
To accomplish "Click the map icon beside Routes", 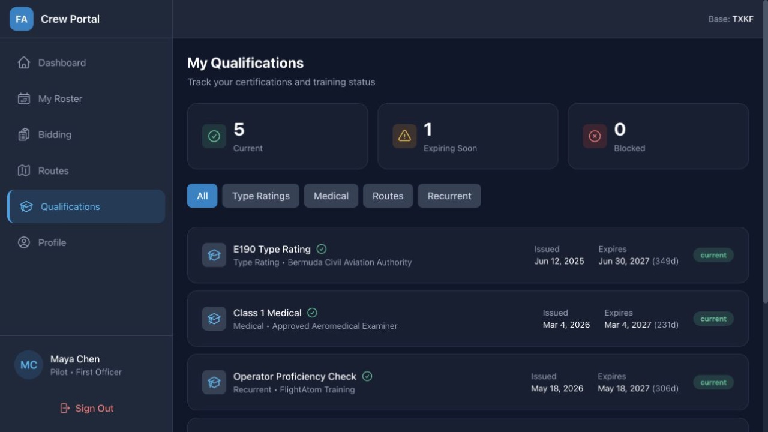I will tap(24, 170).
